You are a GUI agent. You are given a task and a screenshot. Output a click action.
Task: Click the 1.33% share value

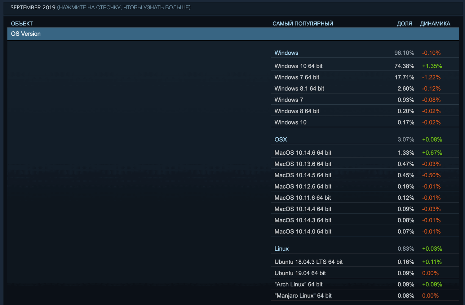click(406, 152)
